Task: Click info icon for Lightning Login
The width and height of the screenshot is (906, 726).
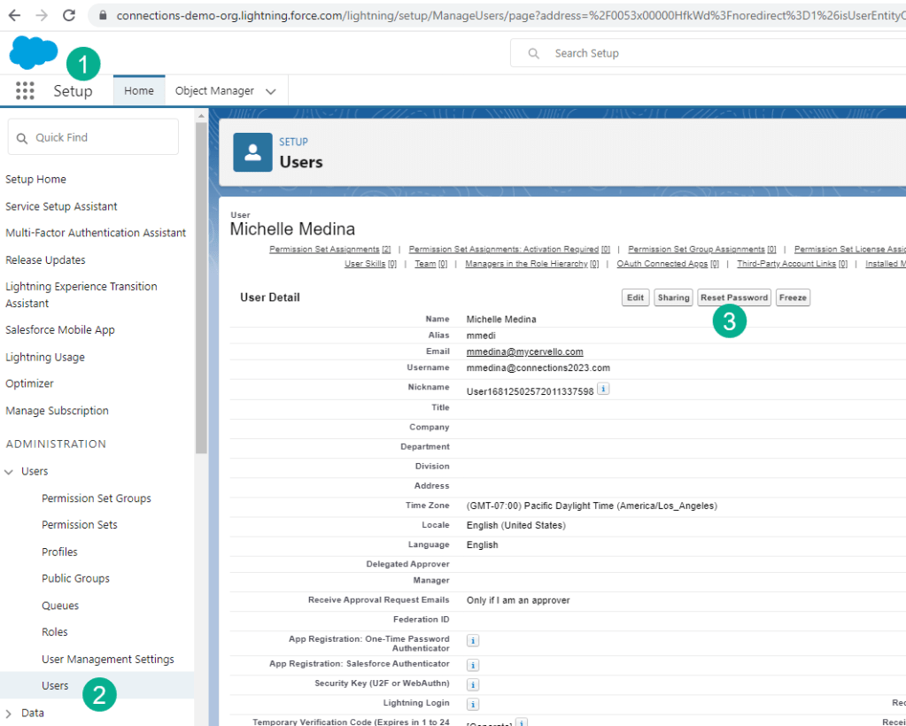Action: pyautogui.click(x=473, y=704)
